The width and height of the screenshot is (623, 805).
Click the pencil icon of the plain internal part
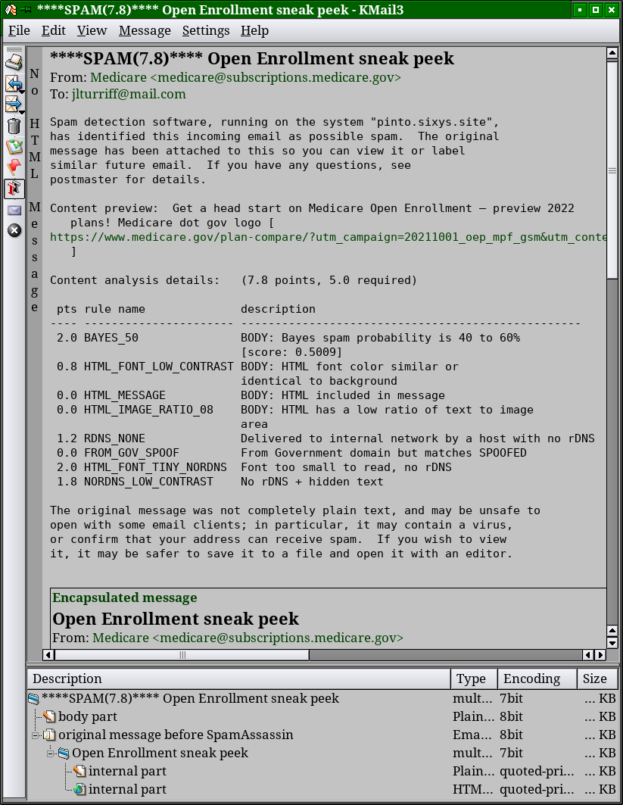coord(79,772)
